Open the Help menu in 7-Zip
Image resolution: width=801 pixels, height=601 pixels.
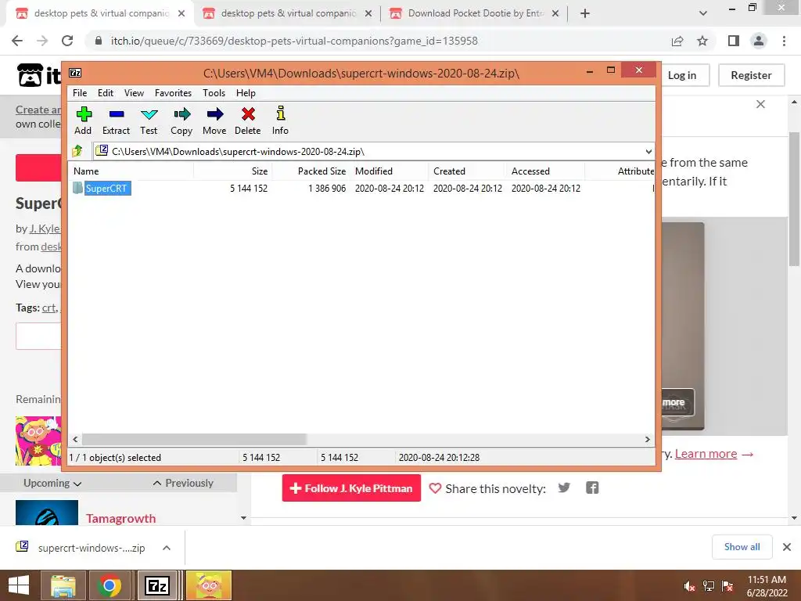pyautogui.click(x=246, y=93)
